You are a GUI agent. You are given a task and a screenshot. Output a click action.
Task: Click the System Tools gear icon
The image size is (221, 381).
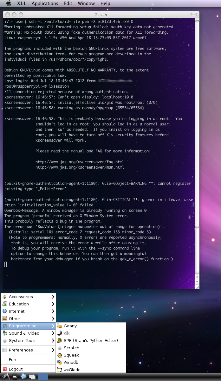[x=5, y=340]
